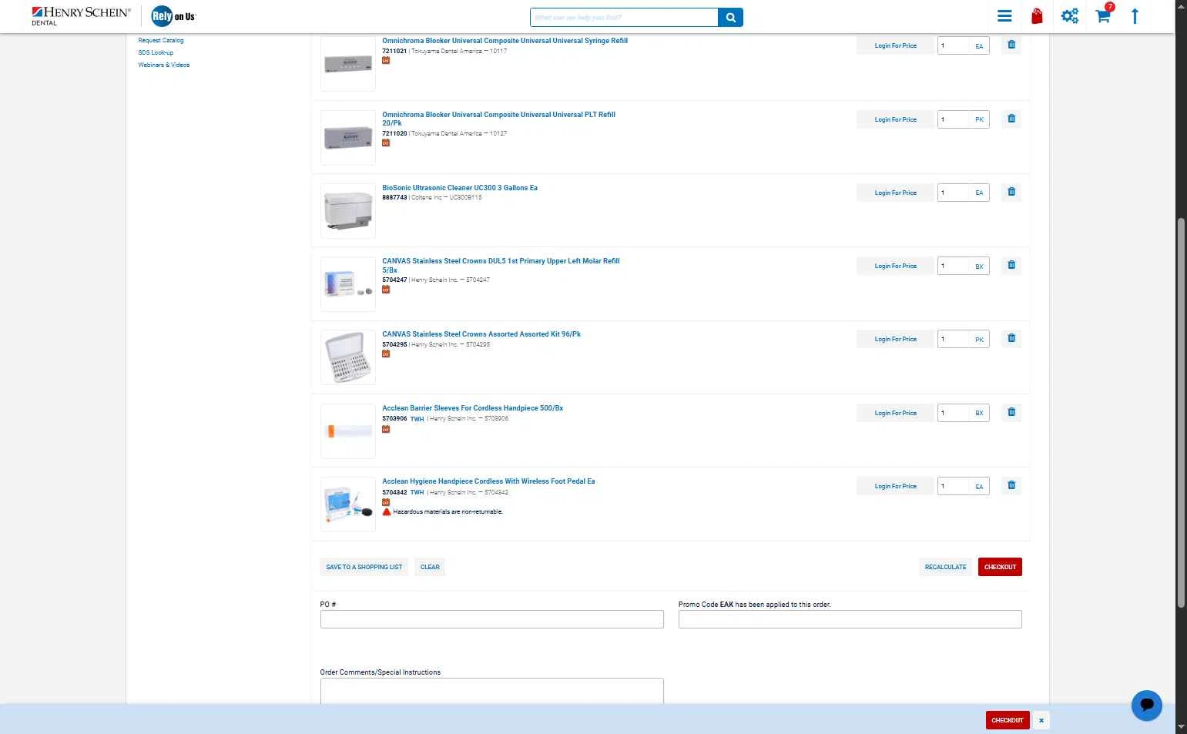Click Order Comments/Special Instructions text box
This screenshot has width=1187, height=734.
tap(491, 691)
